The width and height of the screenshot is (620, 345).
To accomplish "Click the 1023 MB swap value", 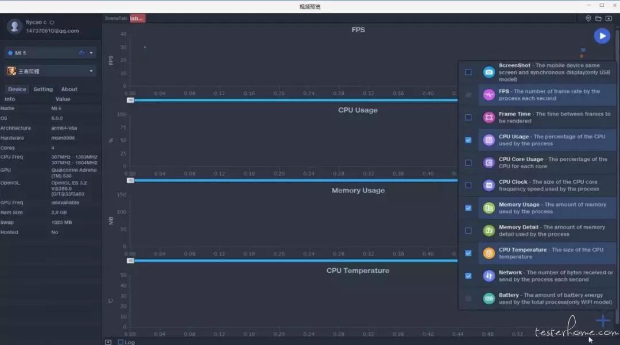I will click(61, 223).
